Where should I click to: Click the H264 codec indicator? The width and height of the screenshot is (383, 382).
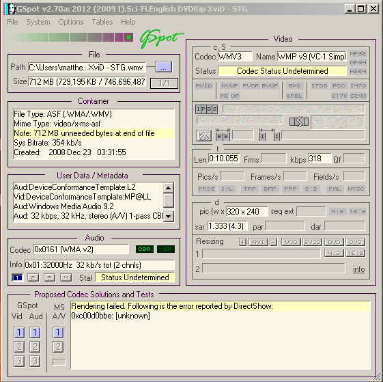[358, 71]
